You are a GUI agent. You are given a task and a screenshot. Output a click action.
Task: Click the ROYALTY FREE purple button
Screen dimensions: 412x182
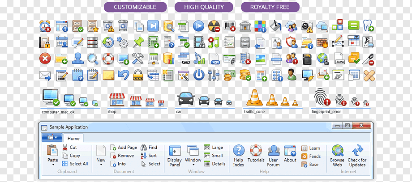(x=270, y=7)
